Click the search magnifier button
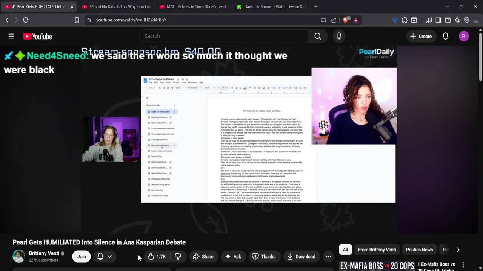483x271 pixels. click(x=318, y=36)
